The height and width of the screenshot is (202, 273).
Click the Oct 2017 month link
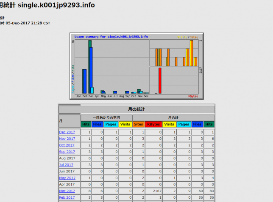[67, 145]
